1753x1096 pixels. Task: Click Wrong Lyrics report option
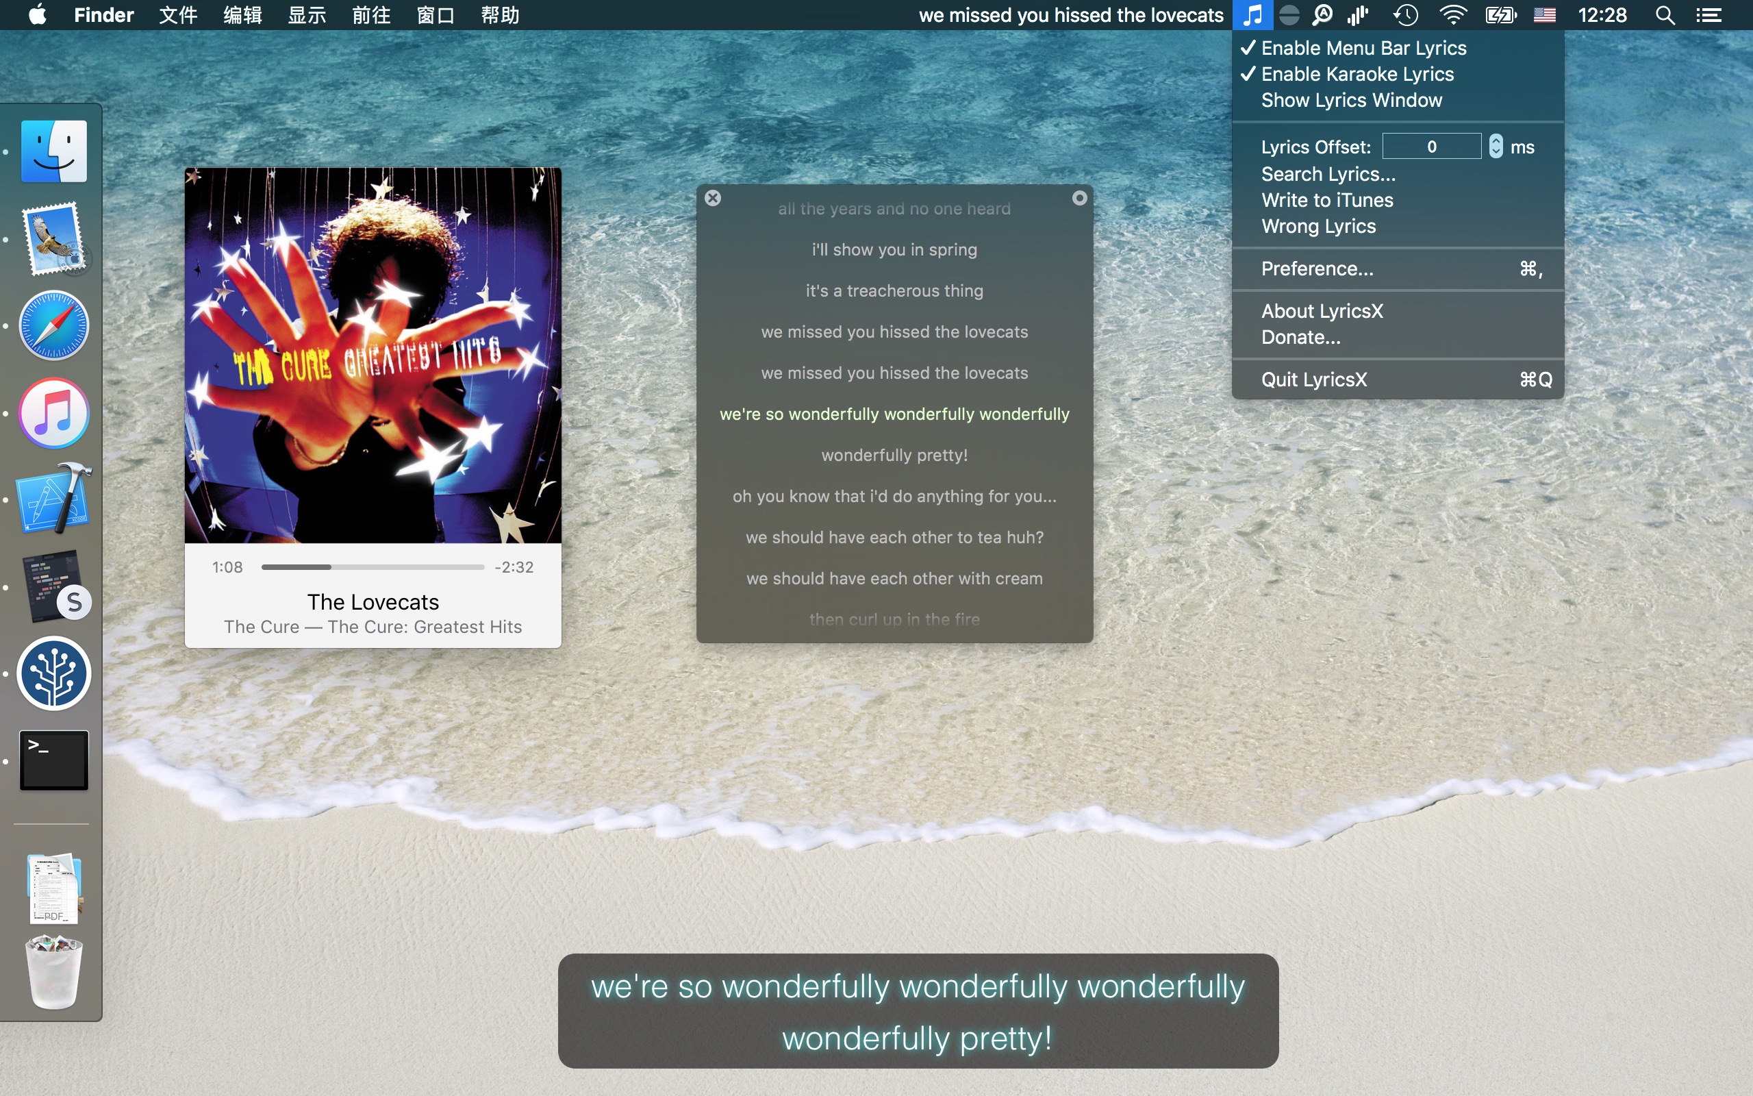[1317, 226]
